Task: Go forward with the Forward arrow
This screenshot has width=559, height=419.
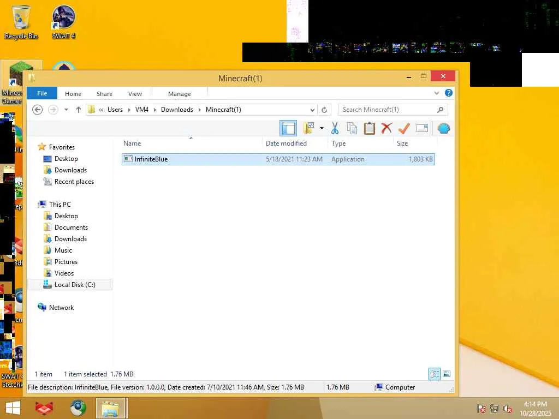Action: tap(53, 110)
